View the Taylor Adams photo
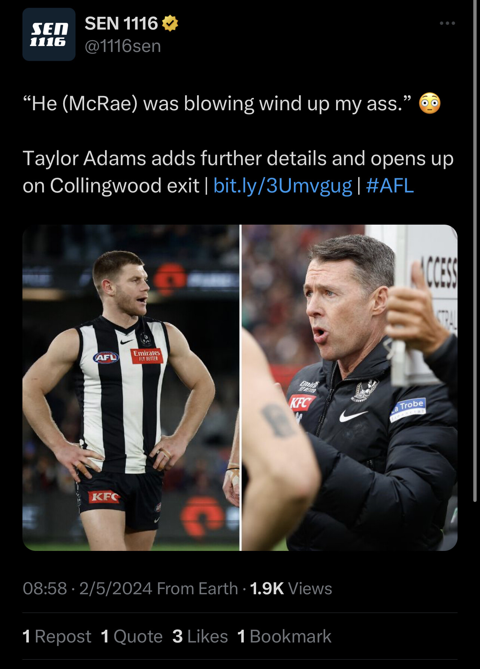Screen dimensions: 480x669 click(x=131, y=388)
